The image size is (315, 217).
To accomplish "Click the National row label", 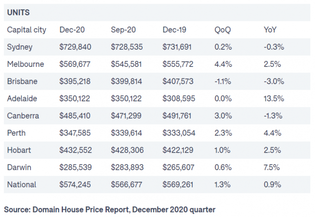I will pyautogui.click(x=22, y=184).
